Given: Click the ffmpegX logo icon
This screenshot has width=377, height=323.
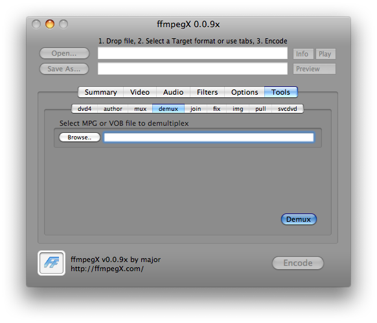Looking at the screenshot, I should [x=51, y=263].
